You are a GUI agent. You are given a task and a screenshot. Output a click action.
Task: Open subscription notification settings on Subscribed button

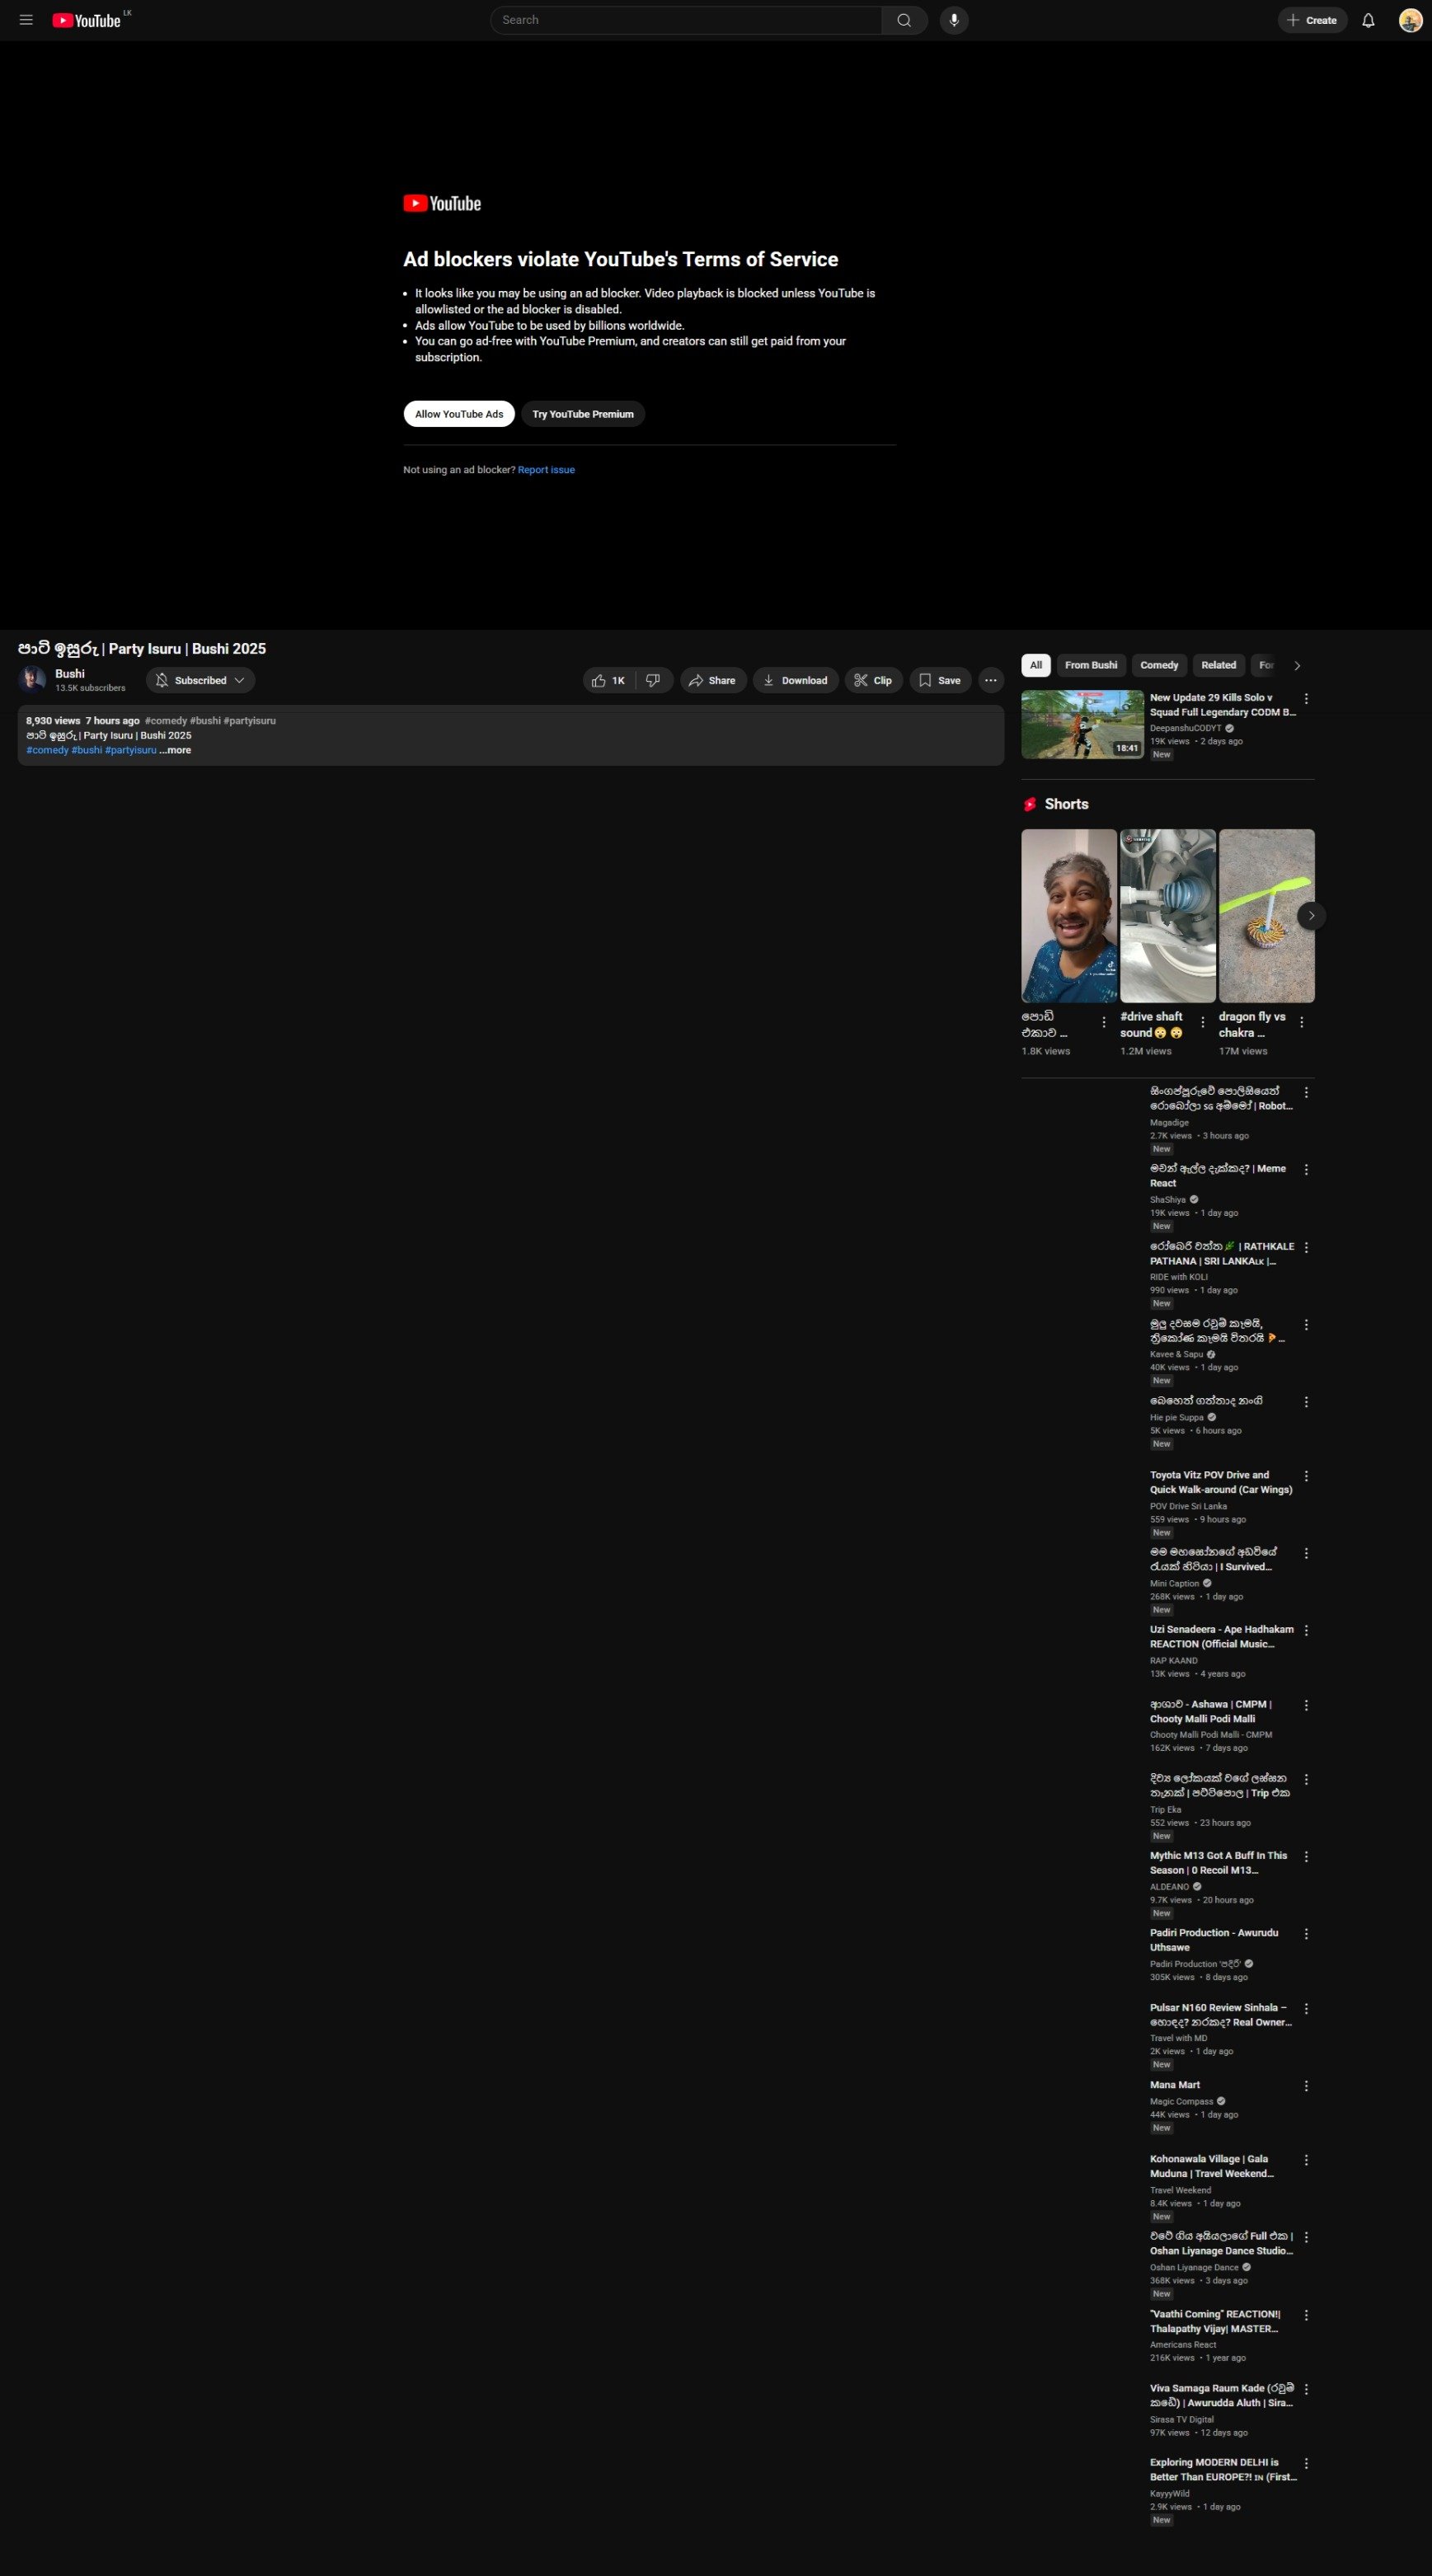tap(200, 680)
